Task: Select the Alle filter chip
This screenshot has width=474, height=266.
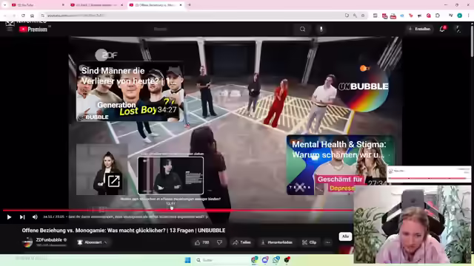Action: tap(345, 236)
